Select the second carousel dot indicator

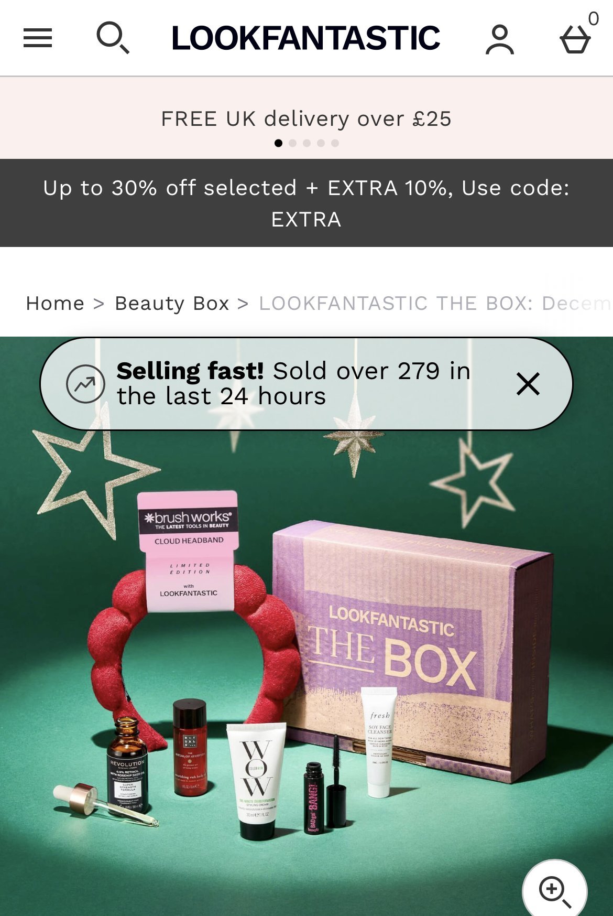click(292, 143)
